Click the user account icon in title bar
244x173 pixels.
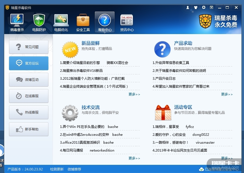point(188,7)
